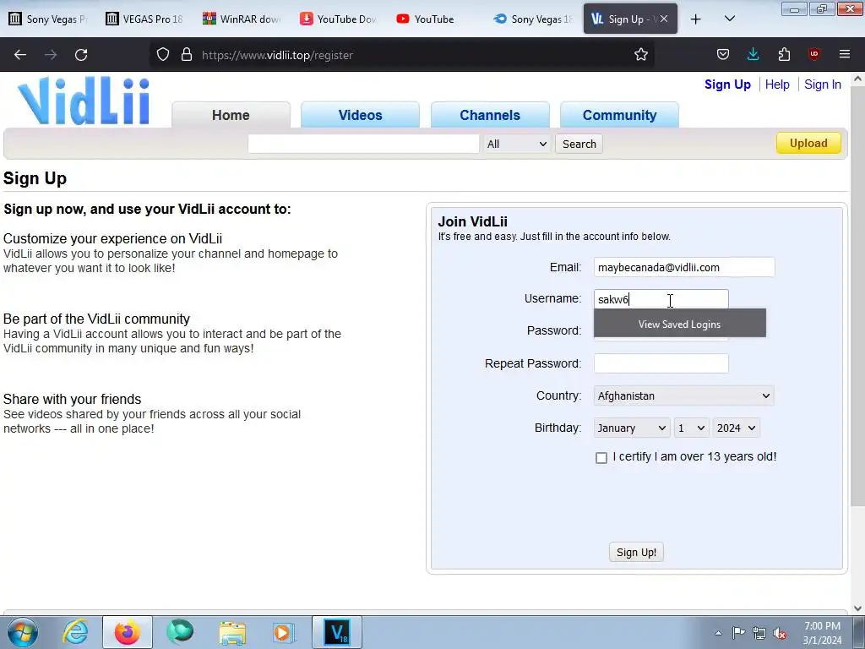This screenshot has height=649, width=865.
Task: Click the Search button
Action: click(579, 144)
